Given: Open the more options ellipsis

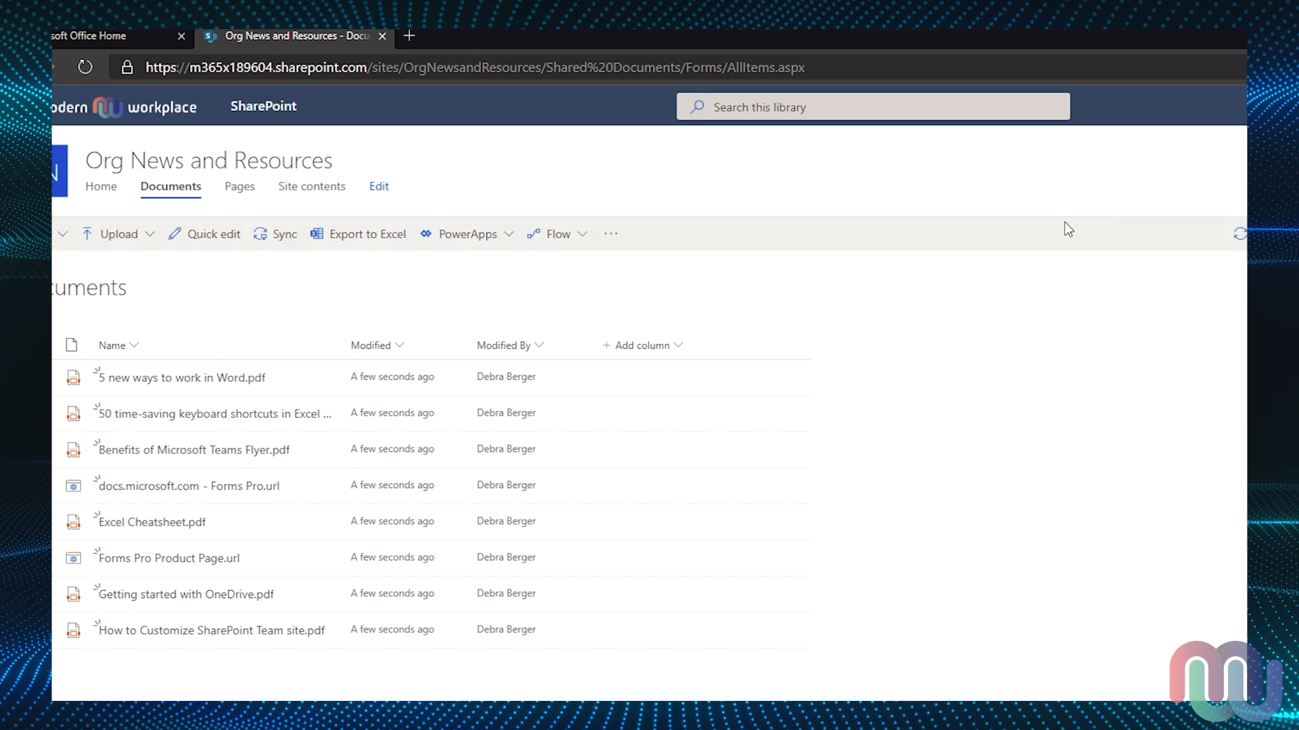Looking at the screenshot, I should (611, 234).
